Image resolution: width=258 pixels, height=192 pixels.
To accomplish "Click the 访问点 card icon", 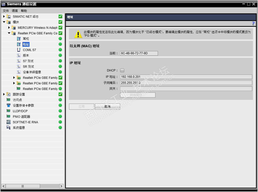I will click(x=8, y=100).
